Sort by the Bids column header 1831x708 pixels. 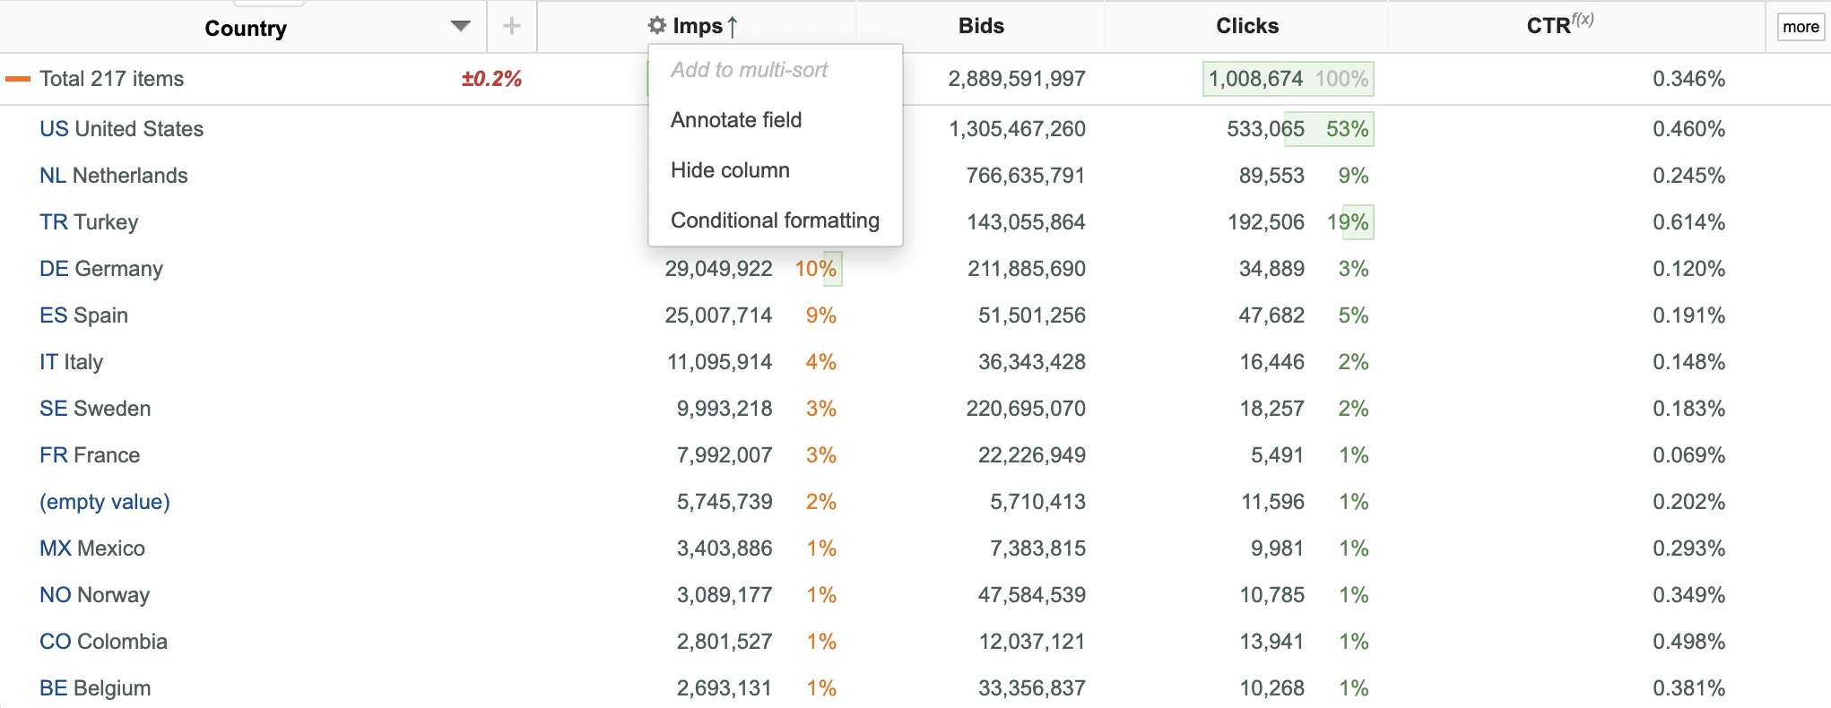tap(981, 26)
